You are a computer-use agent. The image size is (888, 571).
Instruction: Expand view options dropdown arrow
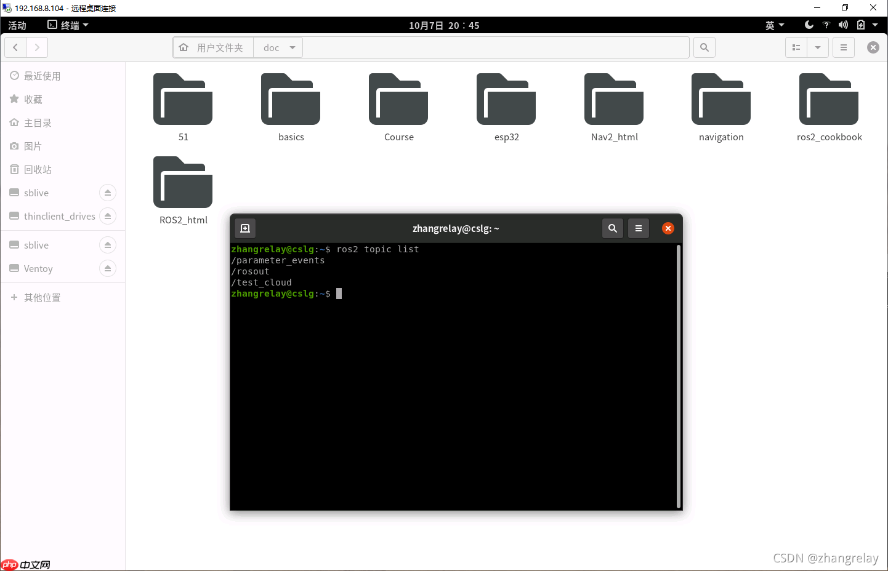[x=818, y=47]
